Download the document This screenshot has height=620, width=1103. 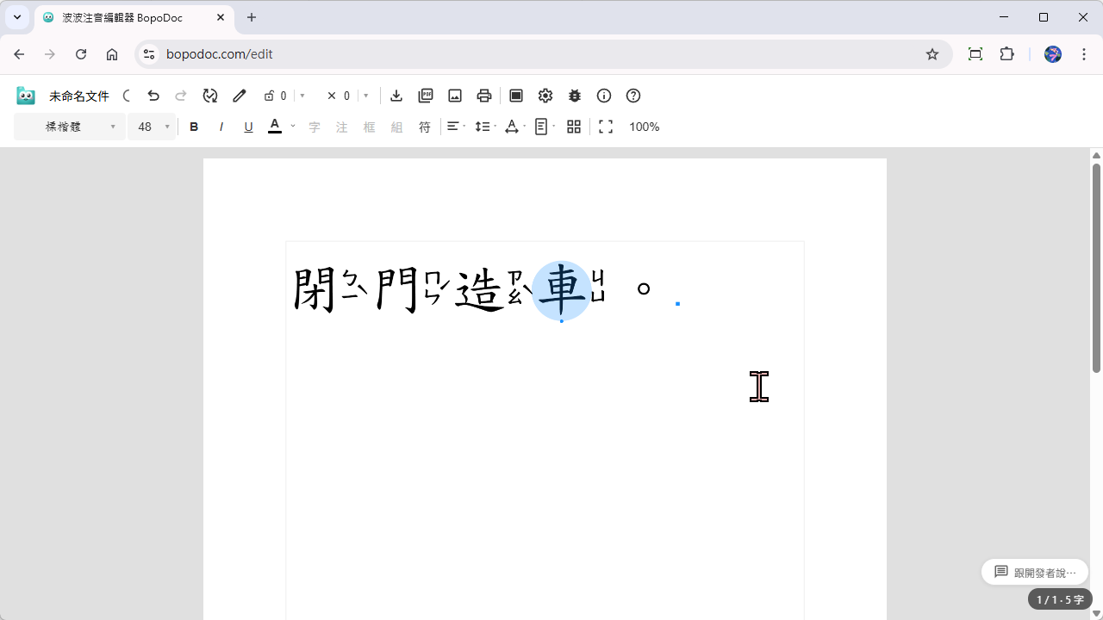click(396, 96)
